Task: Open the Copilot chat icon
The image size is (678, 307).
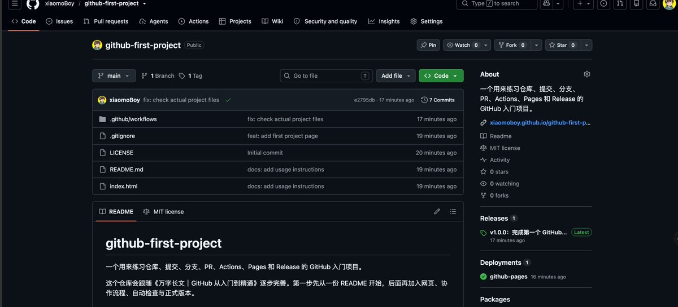Action: tap(546, 3)
